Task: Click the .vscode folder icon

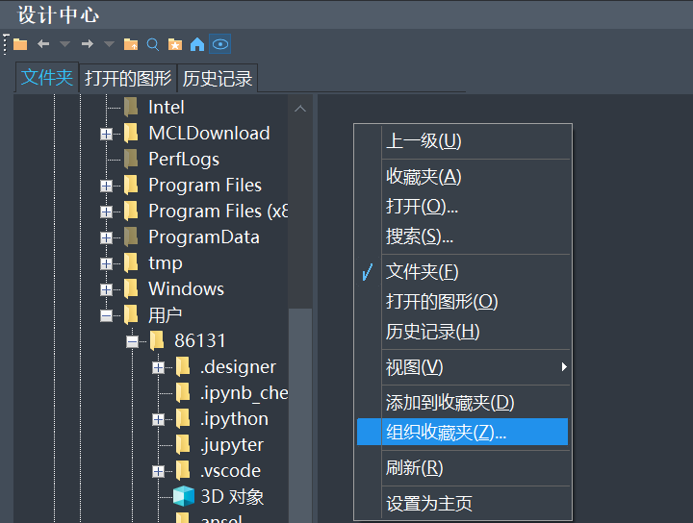Action: click(x=183, y=470)
